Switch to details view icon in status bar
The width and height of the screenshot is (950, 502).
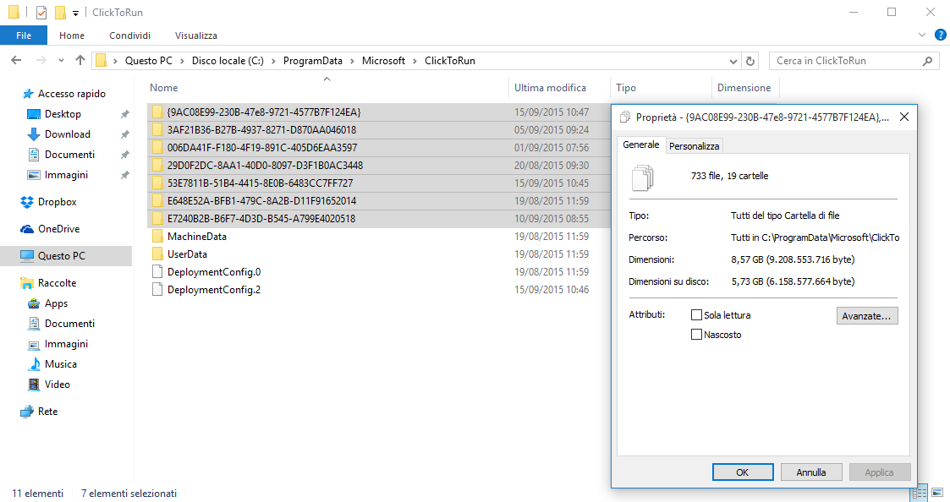(x=920, y=494)
